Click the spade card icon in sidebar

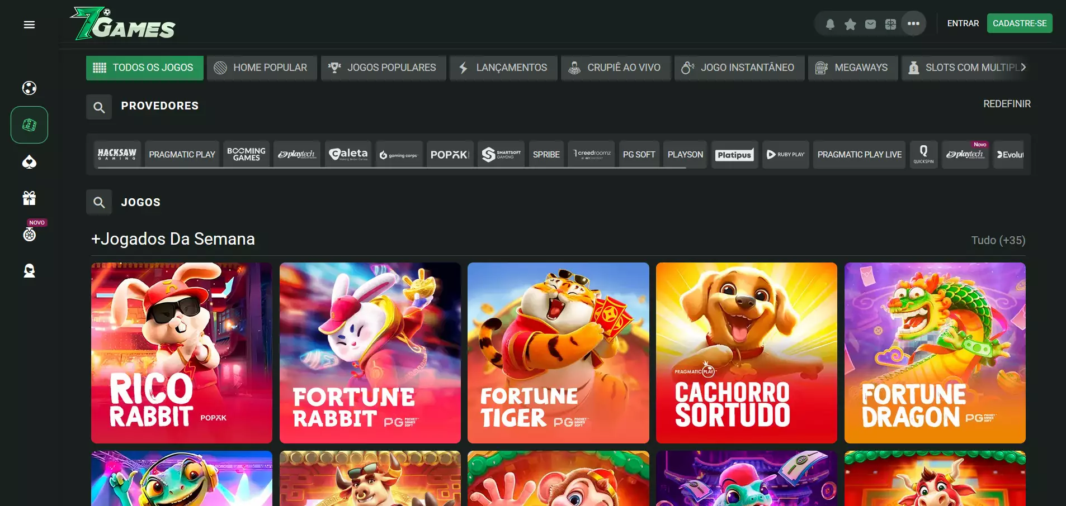(29, 162)
